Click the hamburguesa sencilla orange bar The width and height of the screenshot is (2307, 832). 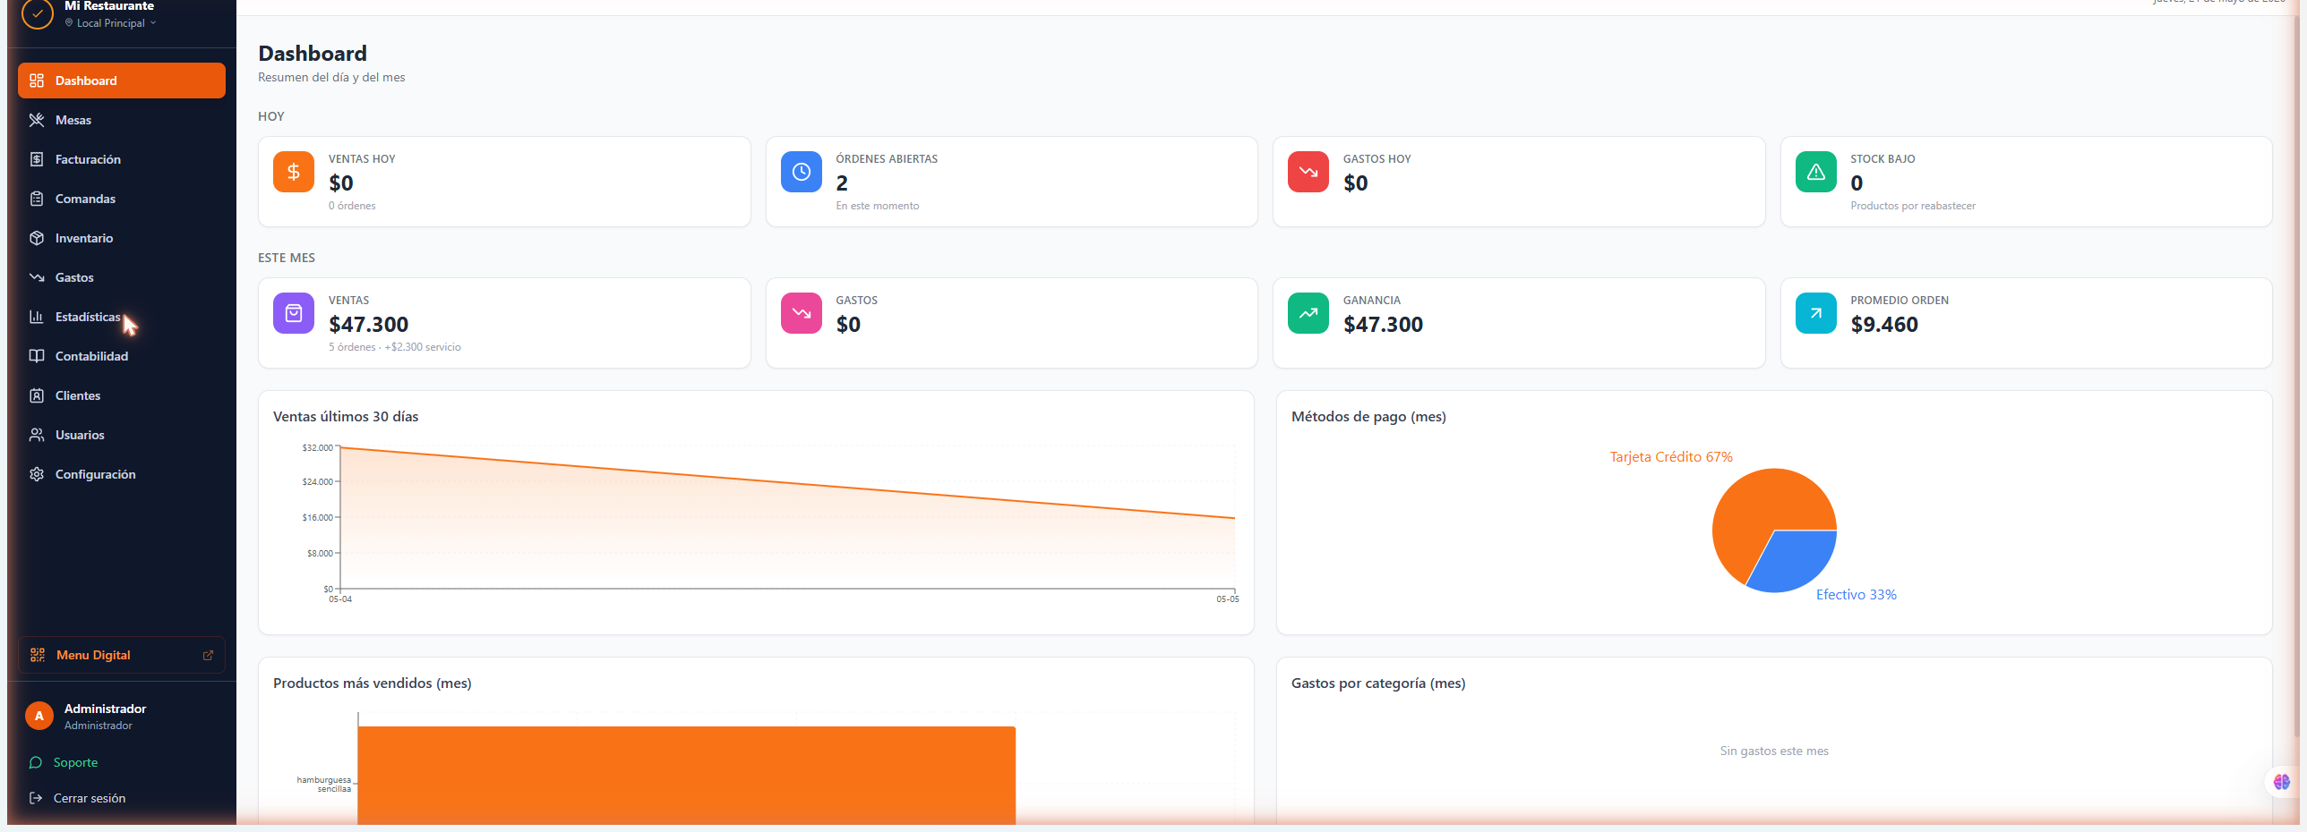[x=686, y=775]
